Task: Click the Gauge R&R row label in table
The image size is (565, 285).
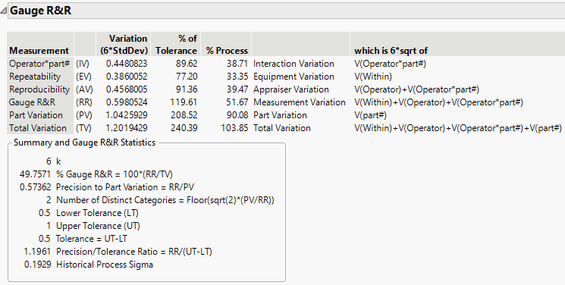Action: 32,102
